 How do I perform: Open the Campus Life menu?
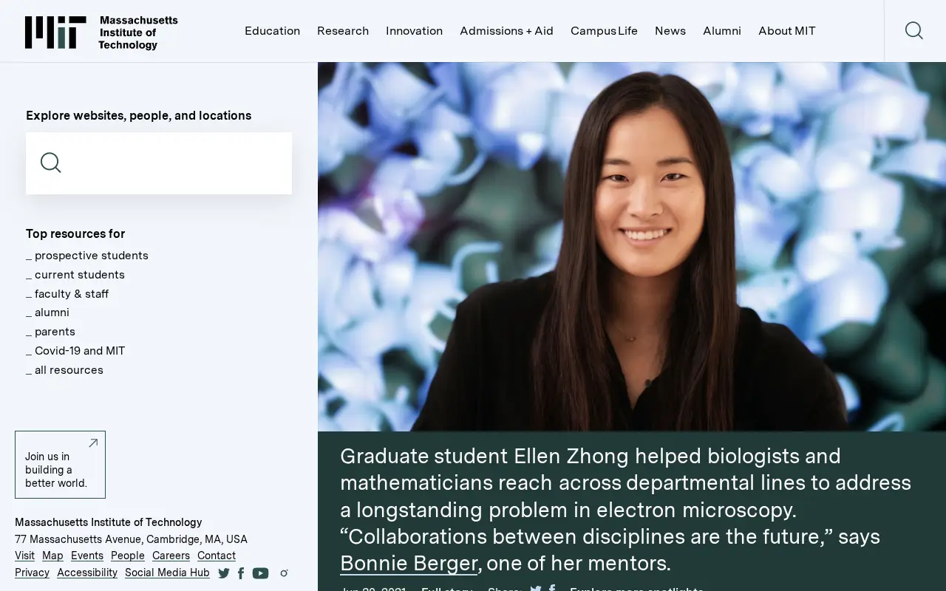pyautogui.click(x=604, y=31)
